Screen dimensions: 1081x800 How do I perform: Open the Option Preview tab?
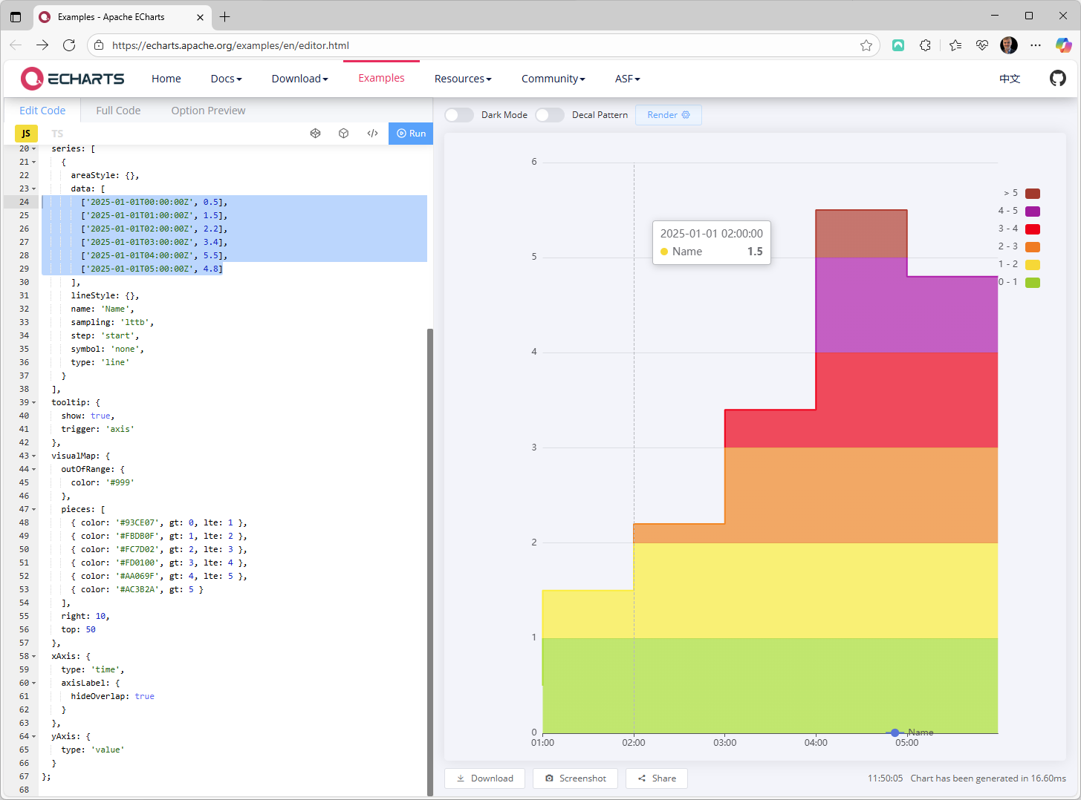208,111
